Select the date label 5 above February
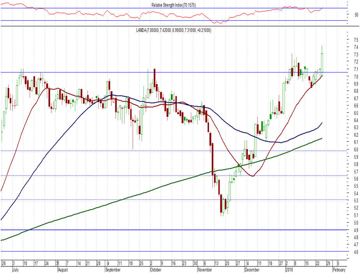The image size is (360, 273). [339, 263]
